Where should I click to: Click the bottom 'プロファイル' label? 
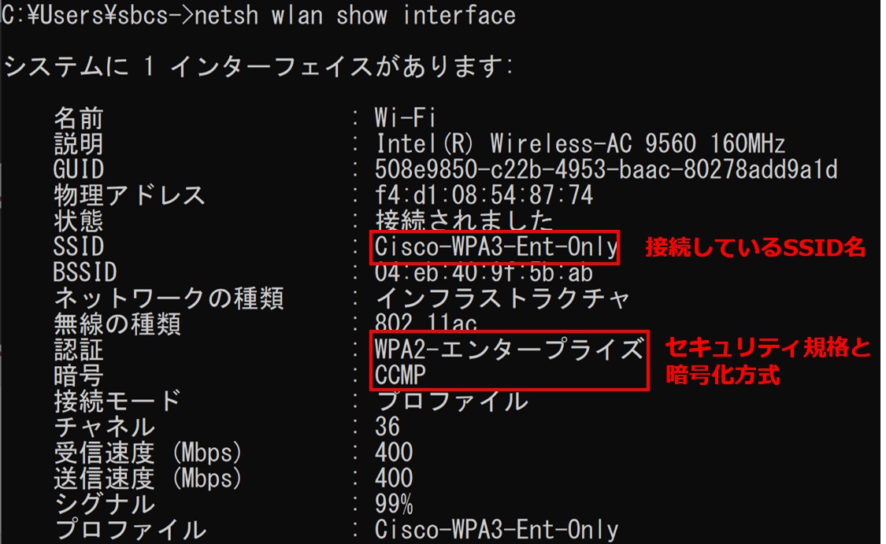coord(131,530)
